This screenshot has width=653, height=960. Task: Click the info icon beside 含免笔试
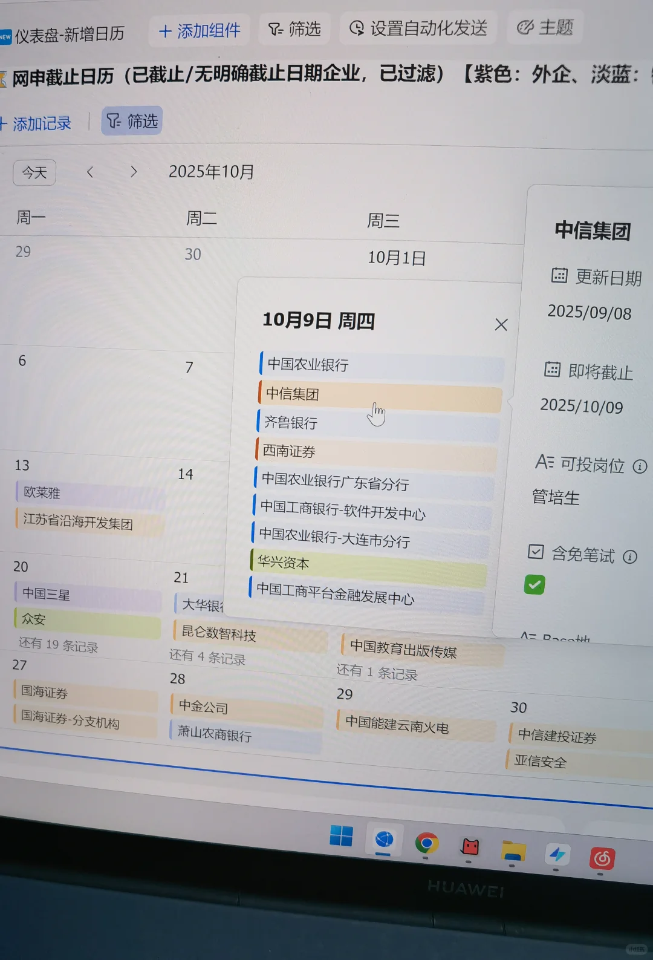630,557
